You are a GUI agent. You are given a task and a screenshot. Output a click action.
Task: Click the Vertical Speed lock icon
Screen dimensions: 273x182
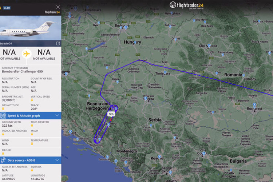[32, 100]
